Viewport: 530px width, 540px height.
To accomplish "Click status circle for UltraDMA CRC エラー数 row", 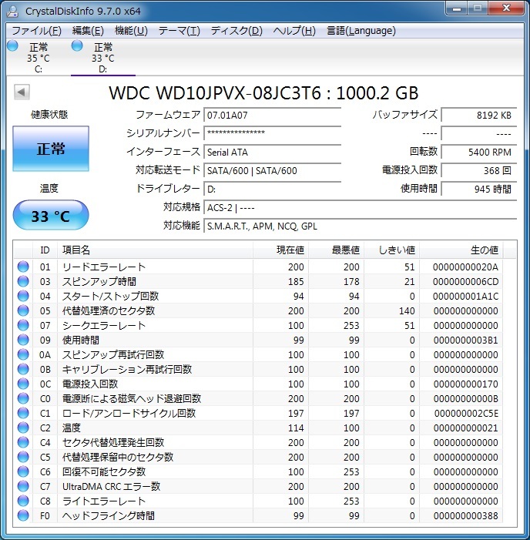I will point(23,486).
